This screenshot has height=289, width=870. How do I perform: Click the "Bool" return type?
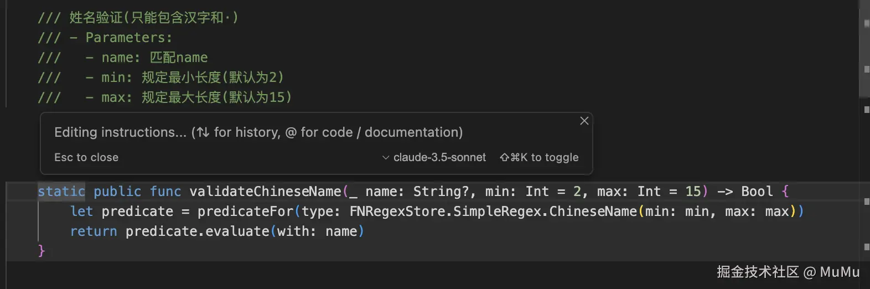[757, 192]
